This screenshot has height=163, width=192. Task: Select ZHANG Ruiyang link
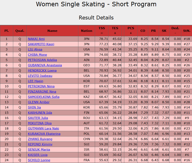point(40,139)
